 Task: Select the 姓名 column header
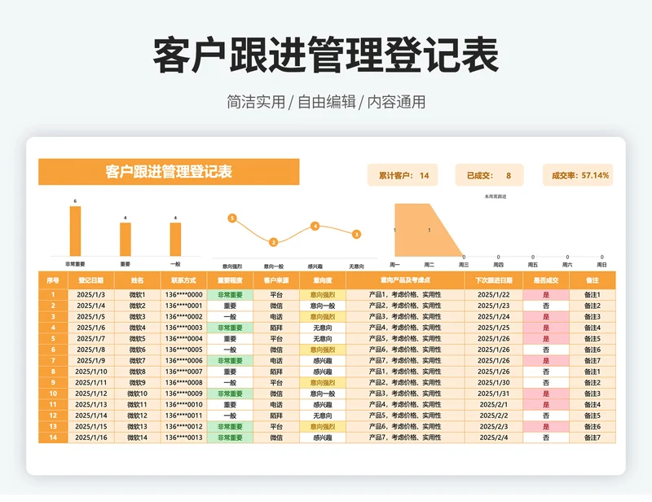pyautogui.click(x=137, y=280)
